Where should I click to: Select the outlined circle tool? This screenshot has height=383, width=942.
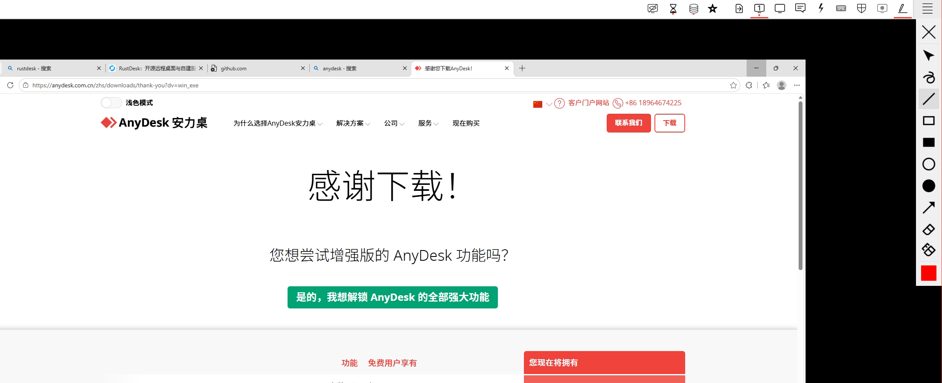928,164
